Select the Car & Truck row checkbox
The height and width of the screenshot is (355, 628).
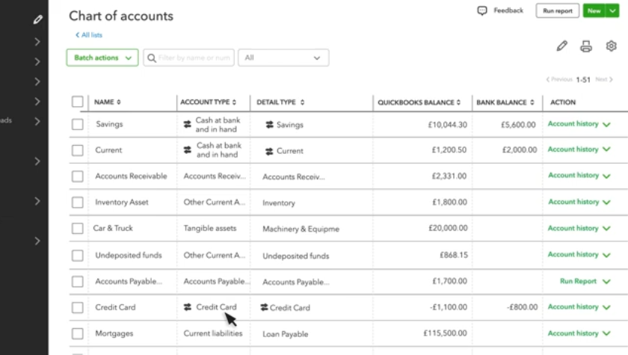[78, 229]
